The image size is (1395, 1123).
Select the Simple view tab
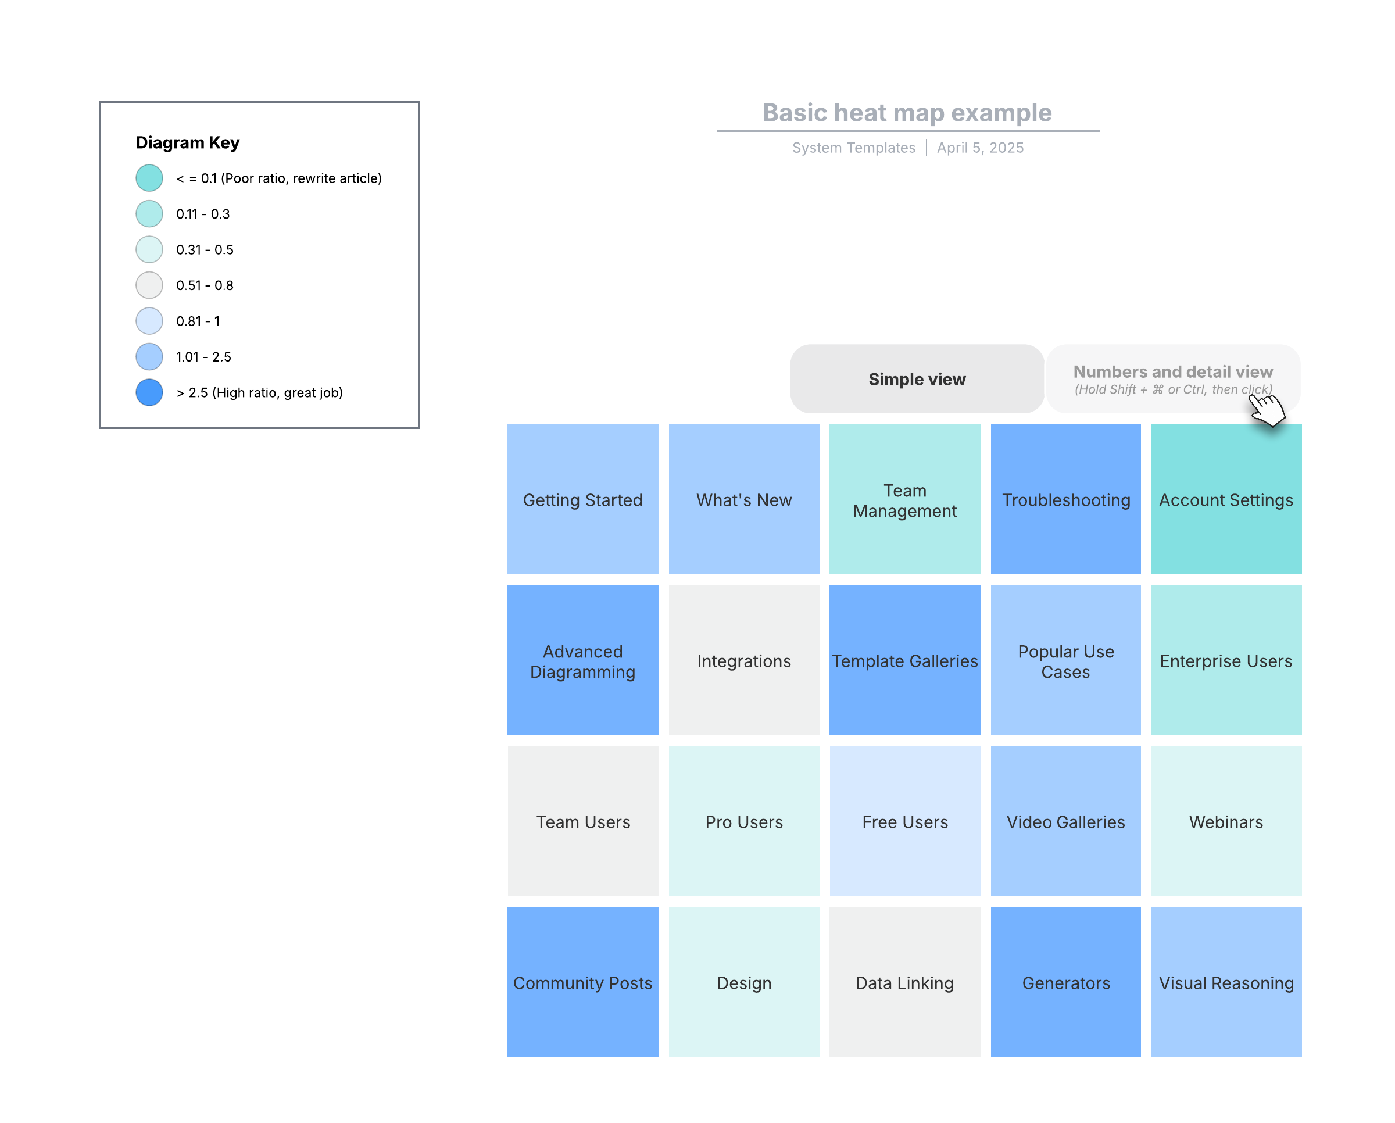(917, 379)
